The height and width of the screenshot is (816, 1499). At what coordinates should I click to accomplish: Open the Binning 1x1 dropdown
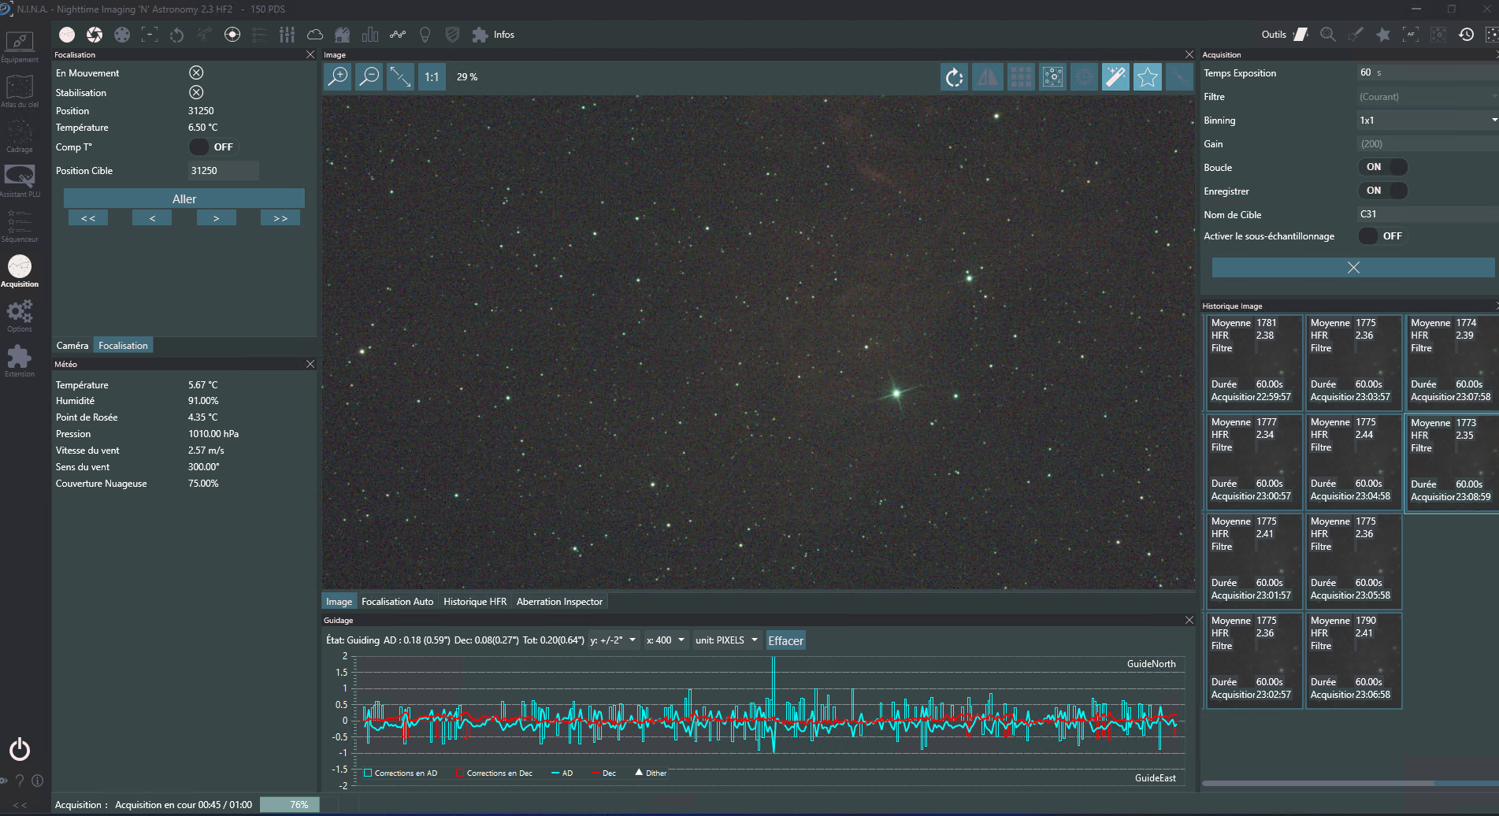[1427, 121]
